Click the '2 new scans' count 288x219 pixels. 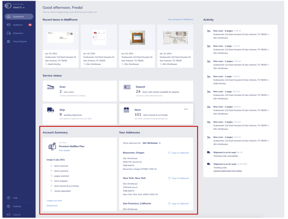coord(67,91)
